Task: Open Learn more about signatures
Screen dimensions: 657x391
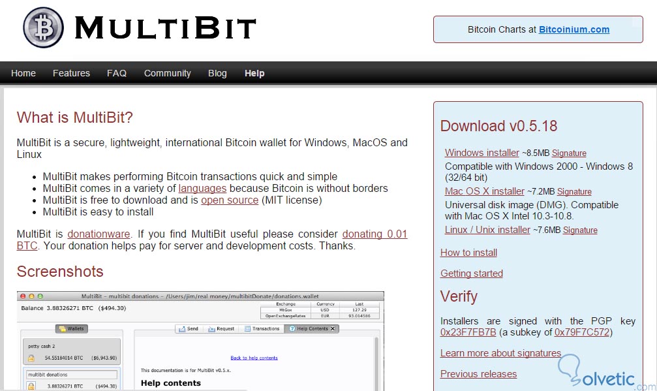Action: point(500,353)
